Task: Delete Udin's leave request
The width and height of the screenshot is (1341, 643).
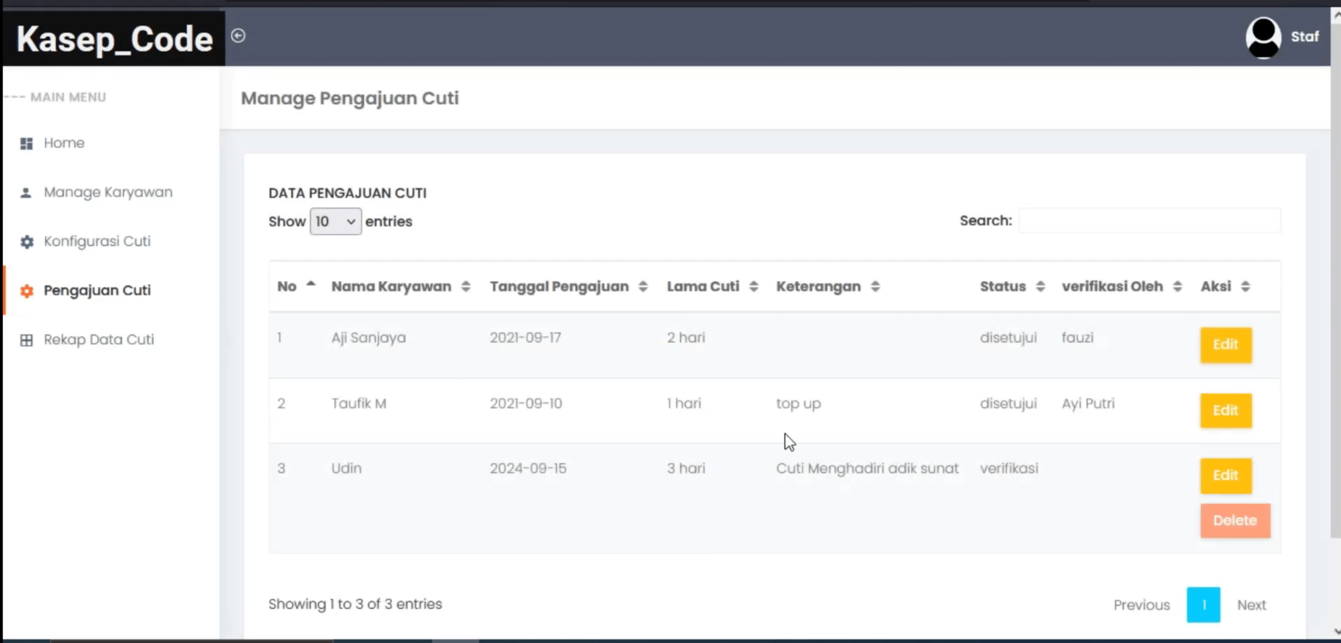Action: pyautogui.click(x=1235, y=520)
